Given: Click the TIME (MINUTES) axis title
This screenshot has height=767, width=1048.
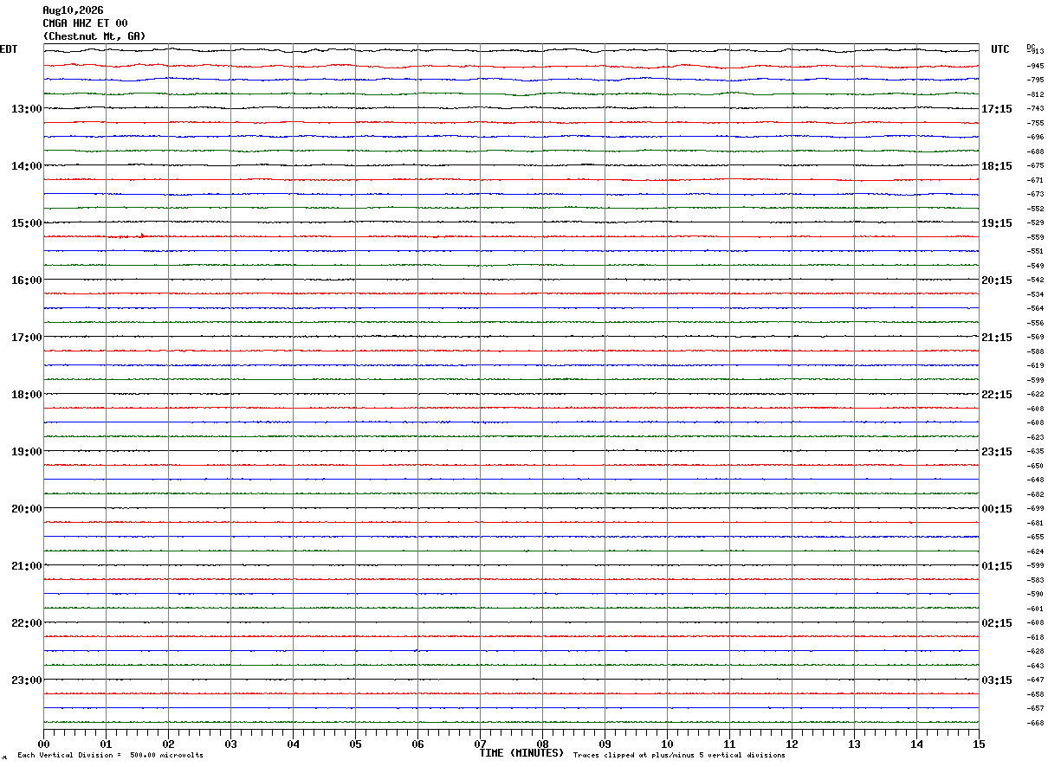Looking at the screenshot, I should [521, 753].
